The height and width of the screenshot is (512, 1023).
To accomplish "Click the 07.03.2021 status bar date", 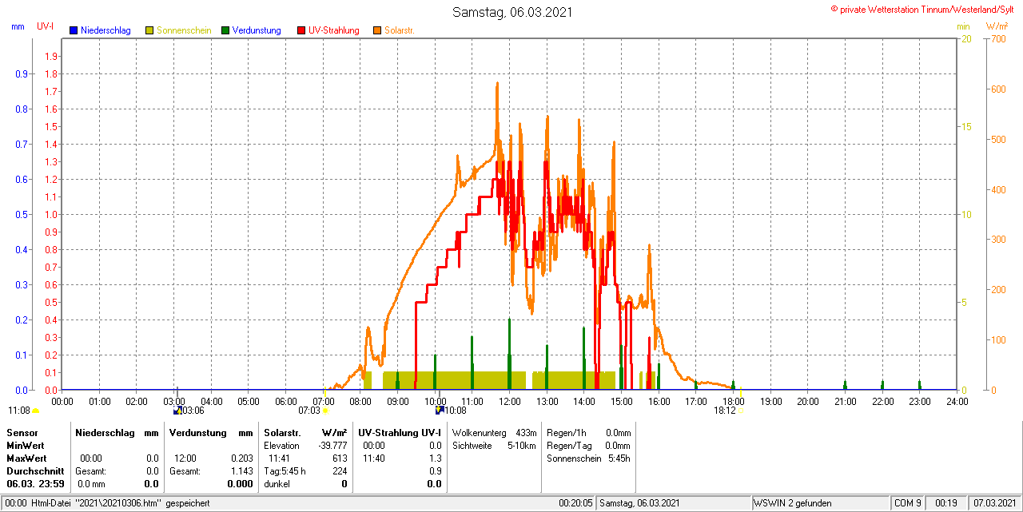I will [994, 503].
